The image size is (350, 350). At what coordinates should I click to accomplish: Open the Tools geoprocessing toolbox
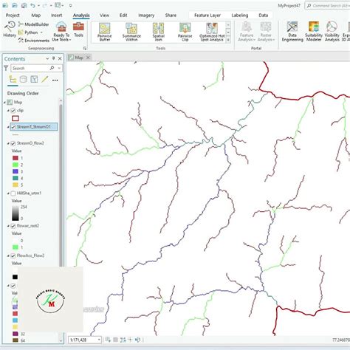tap(78, 30)
